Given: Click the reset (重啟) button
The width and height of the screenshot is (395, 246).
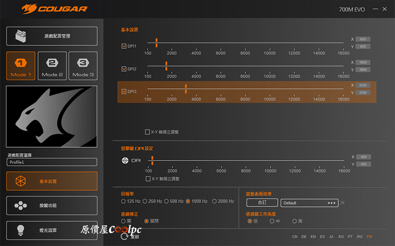Looking at the screenshot, I should click(x=130, y=237).
